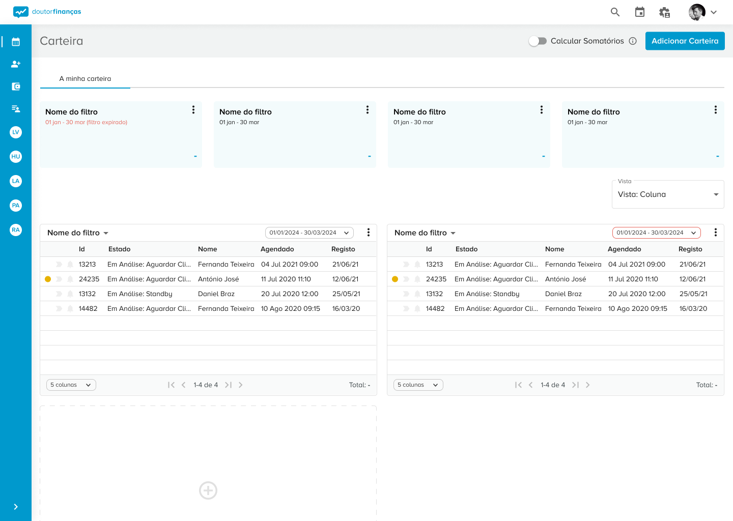Toggle the bell icon on row 24235 in left table
733x521 pixels.
point(70,279)
